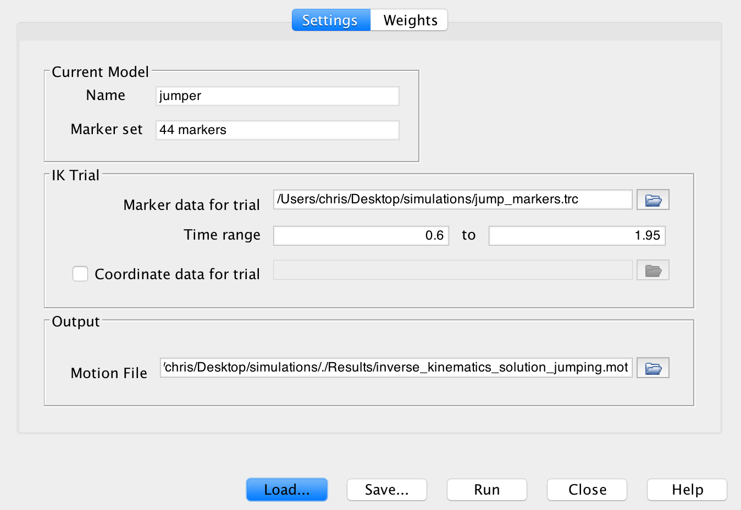The height and width of the screenshot is (510, 741).
Task: Edit the time range start value 0.6
Action: point(361,235)
